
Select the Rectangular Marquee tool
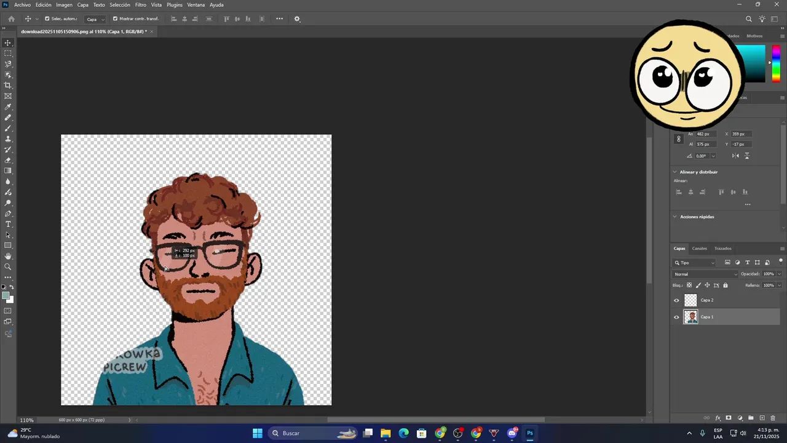tap(8, 54)
